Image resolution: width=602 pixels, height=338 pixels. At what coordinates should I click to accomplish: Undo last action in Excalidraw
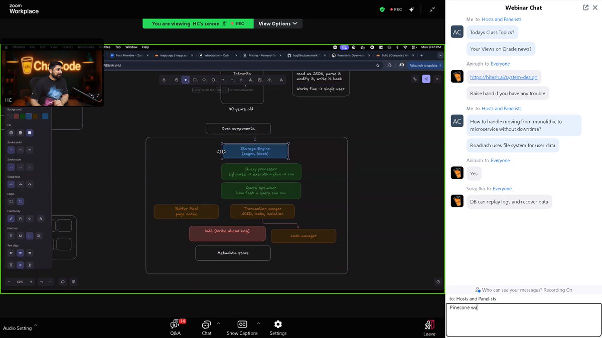coord(42,282)
